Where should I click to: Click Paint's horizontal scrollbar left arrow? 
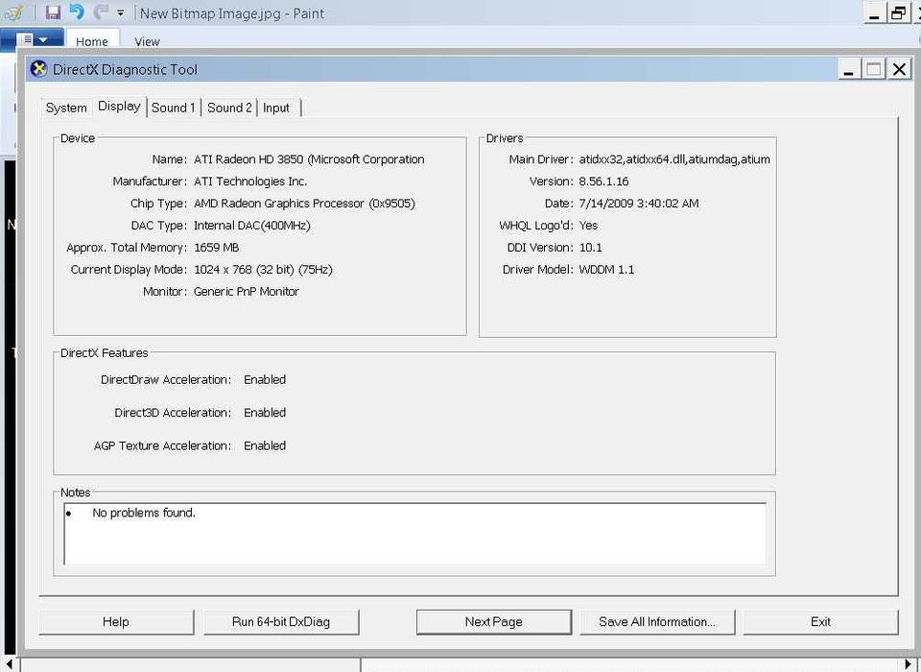coord(9,664)
